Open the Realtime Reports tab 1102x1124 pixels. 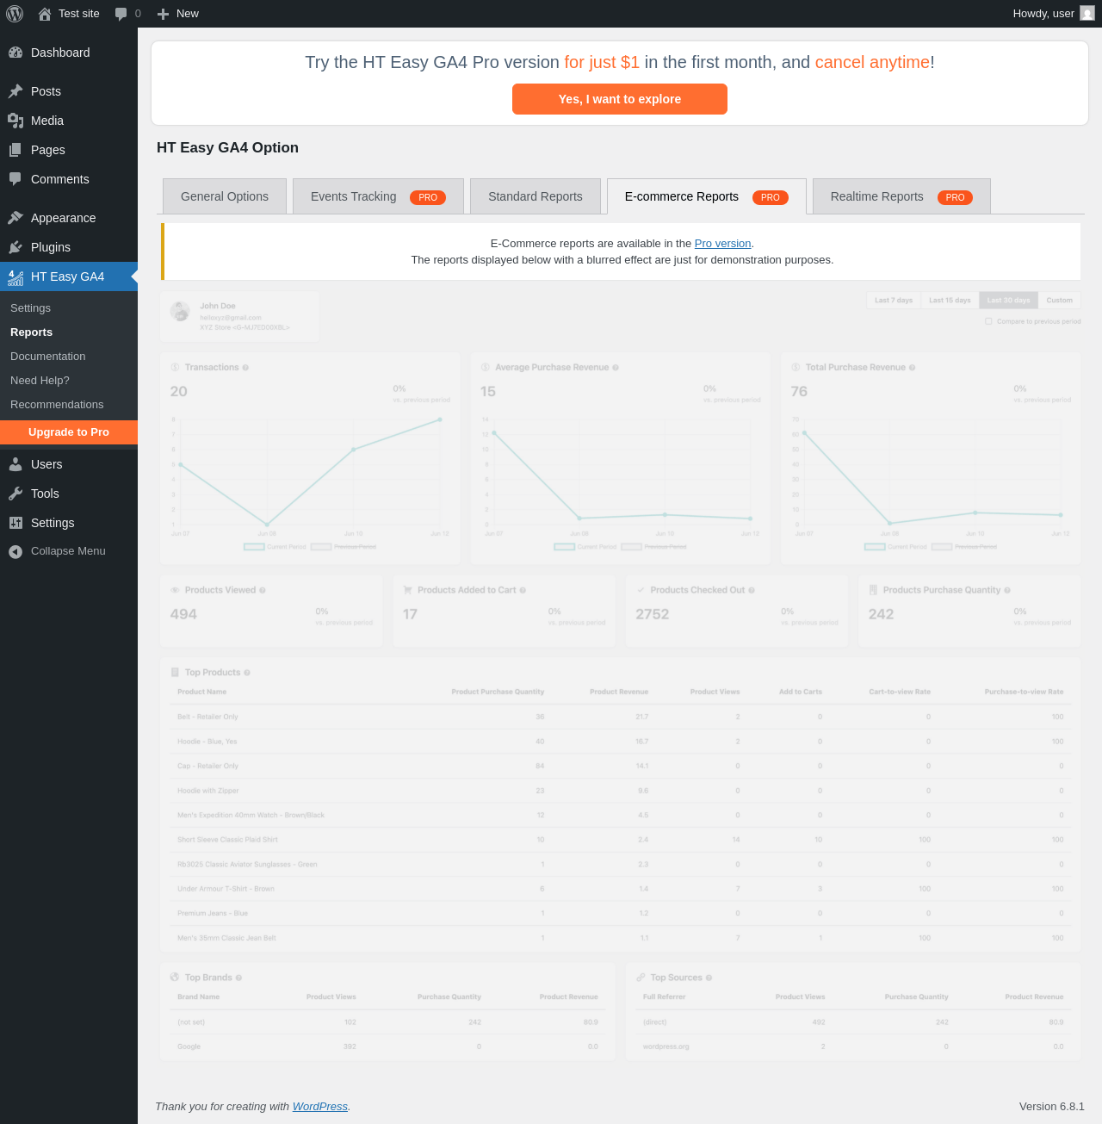tap(901, 196)
